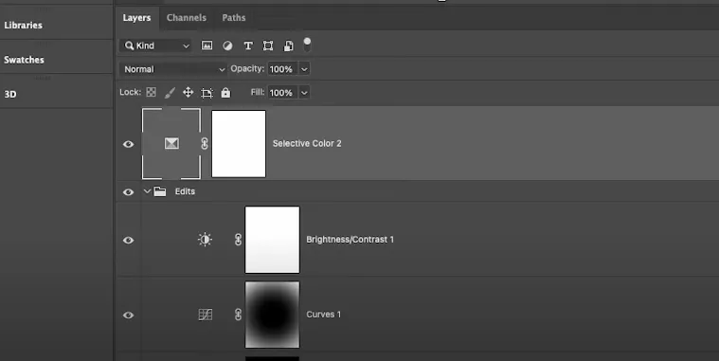Collapse the Edits group chevron
Screen dimensions: 719x361
pos(147,191)
